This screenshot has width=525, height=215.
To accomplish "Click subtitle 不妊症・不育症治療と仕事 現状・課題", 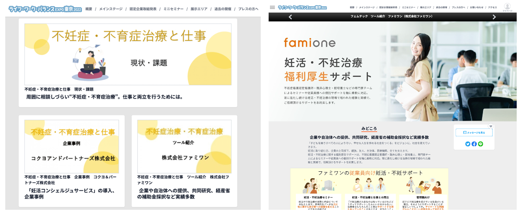I will [59, 89].
